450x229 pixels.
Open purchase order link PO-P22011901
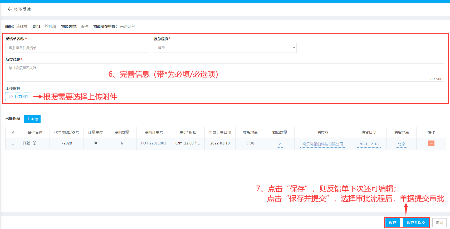(x=154, y=143)
